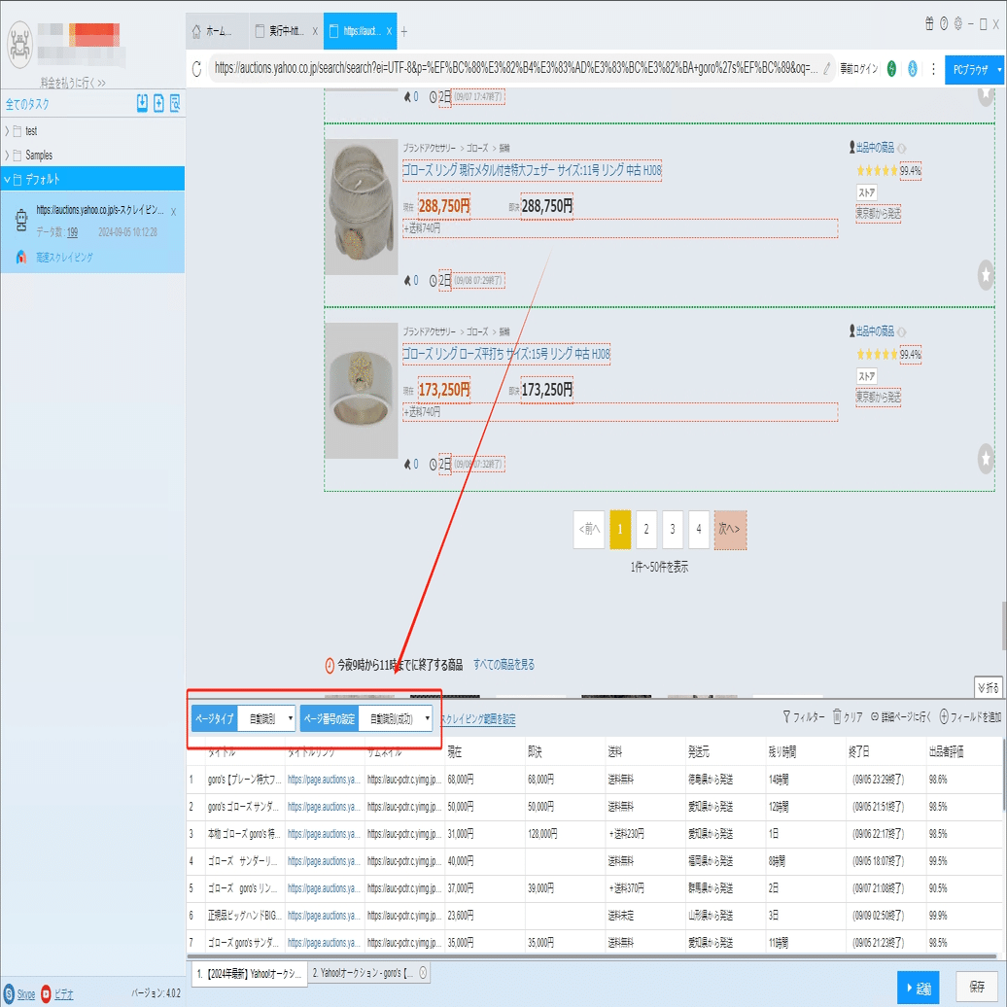Click the 料金を払うに行く link
1007x1007 pixels.
[x=73, y=83]
